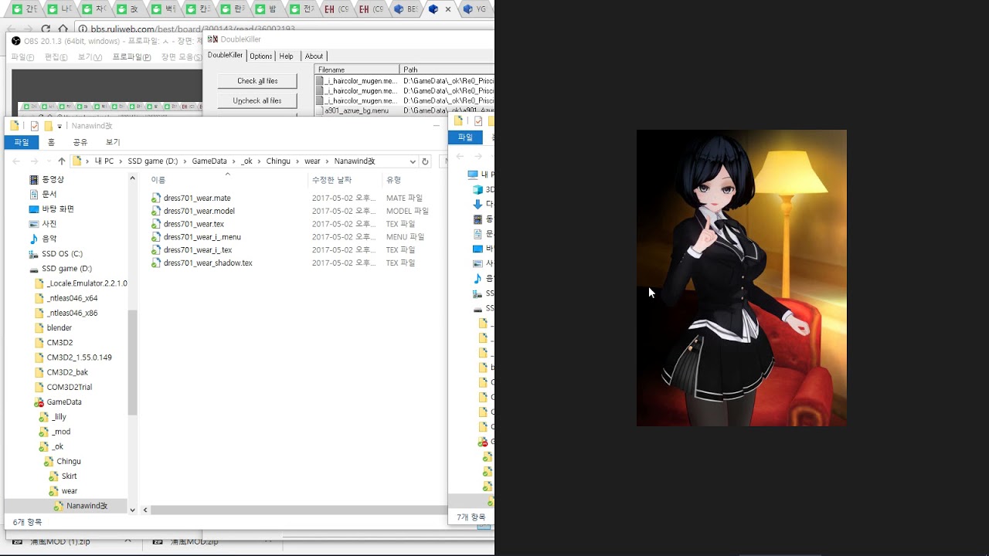The width and height of the screenshot is (989, 556).
Task: Click the Properties checkmark icon in quick access toolbar
Action: 34,126
